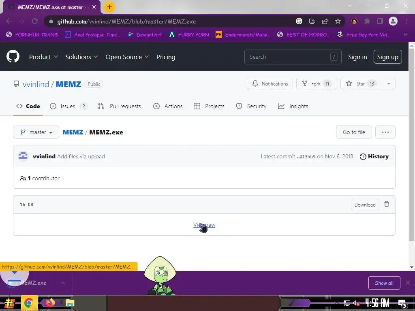Open File Explorer from the taskbar
Screen dimensions: 415x311
click(70, 303)
